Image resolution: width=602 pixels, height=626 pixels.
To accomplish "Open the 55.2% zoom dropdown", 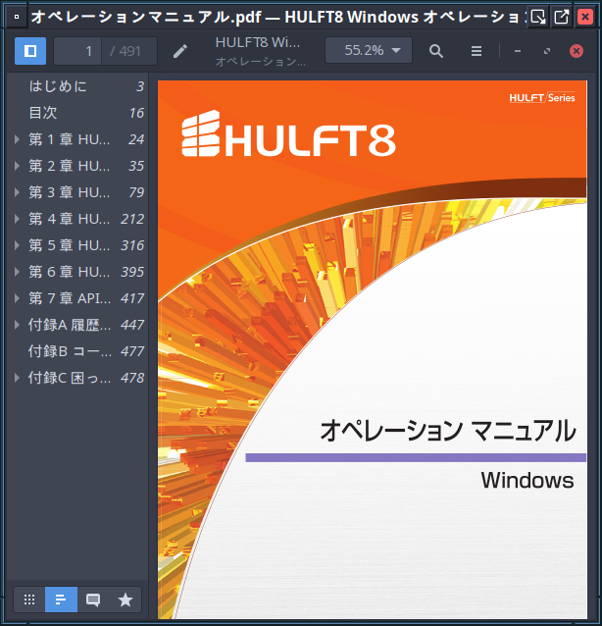I will pos(369,50).
